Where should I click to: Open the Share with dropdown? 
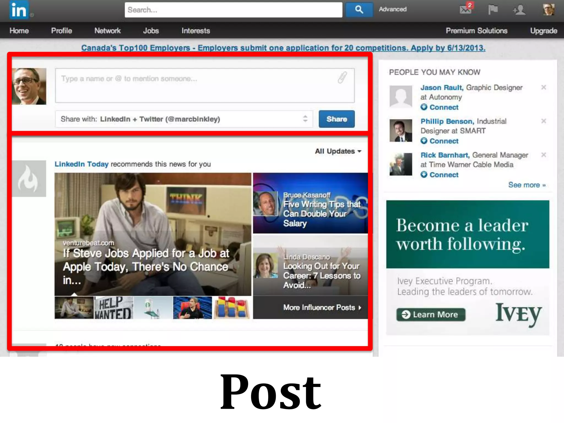click(x=184, y=119)
